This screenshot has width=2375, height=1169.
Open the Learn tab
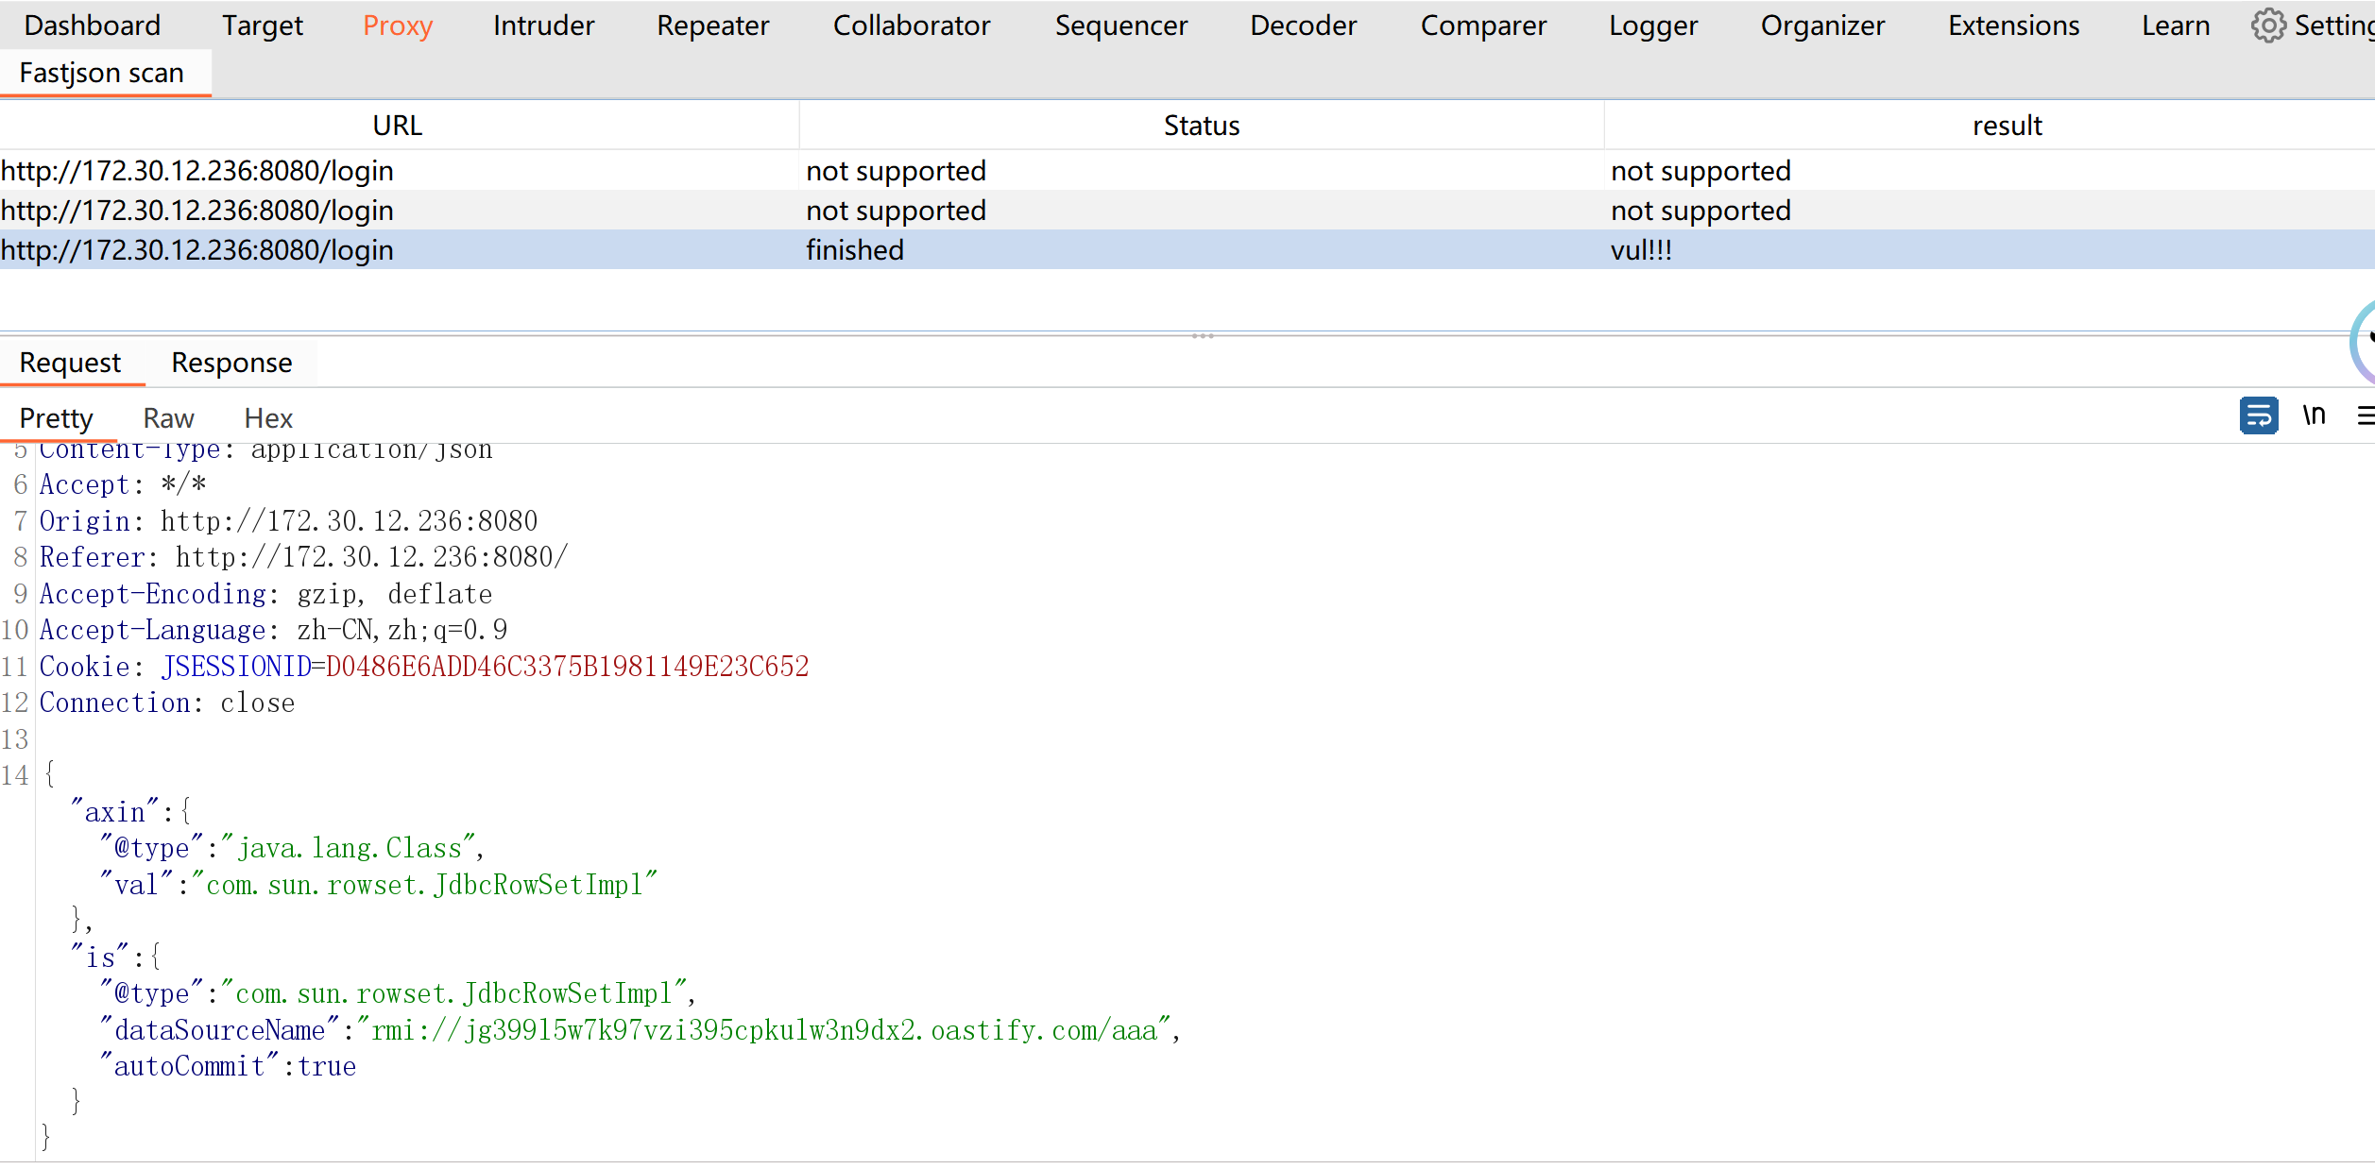(2176, 25)
